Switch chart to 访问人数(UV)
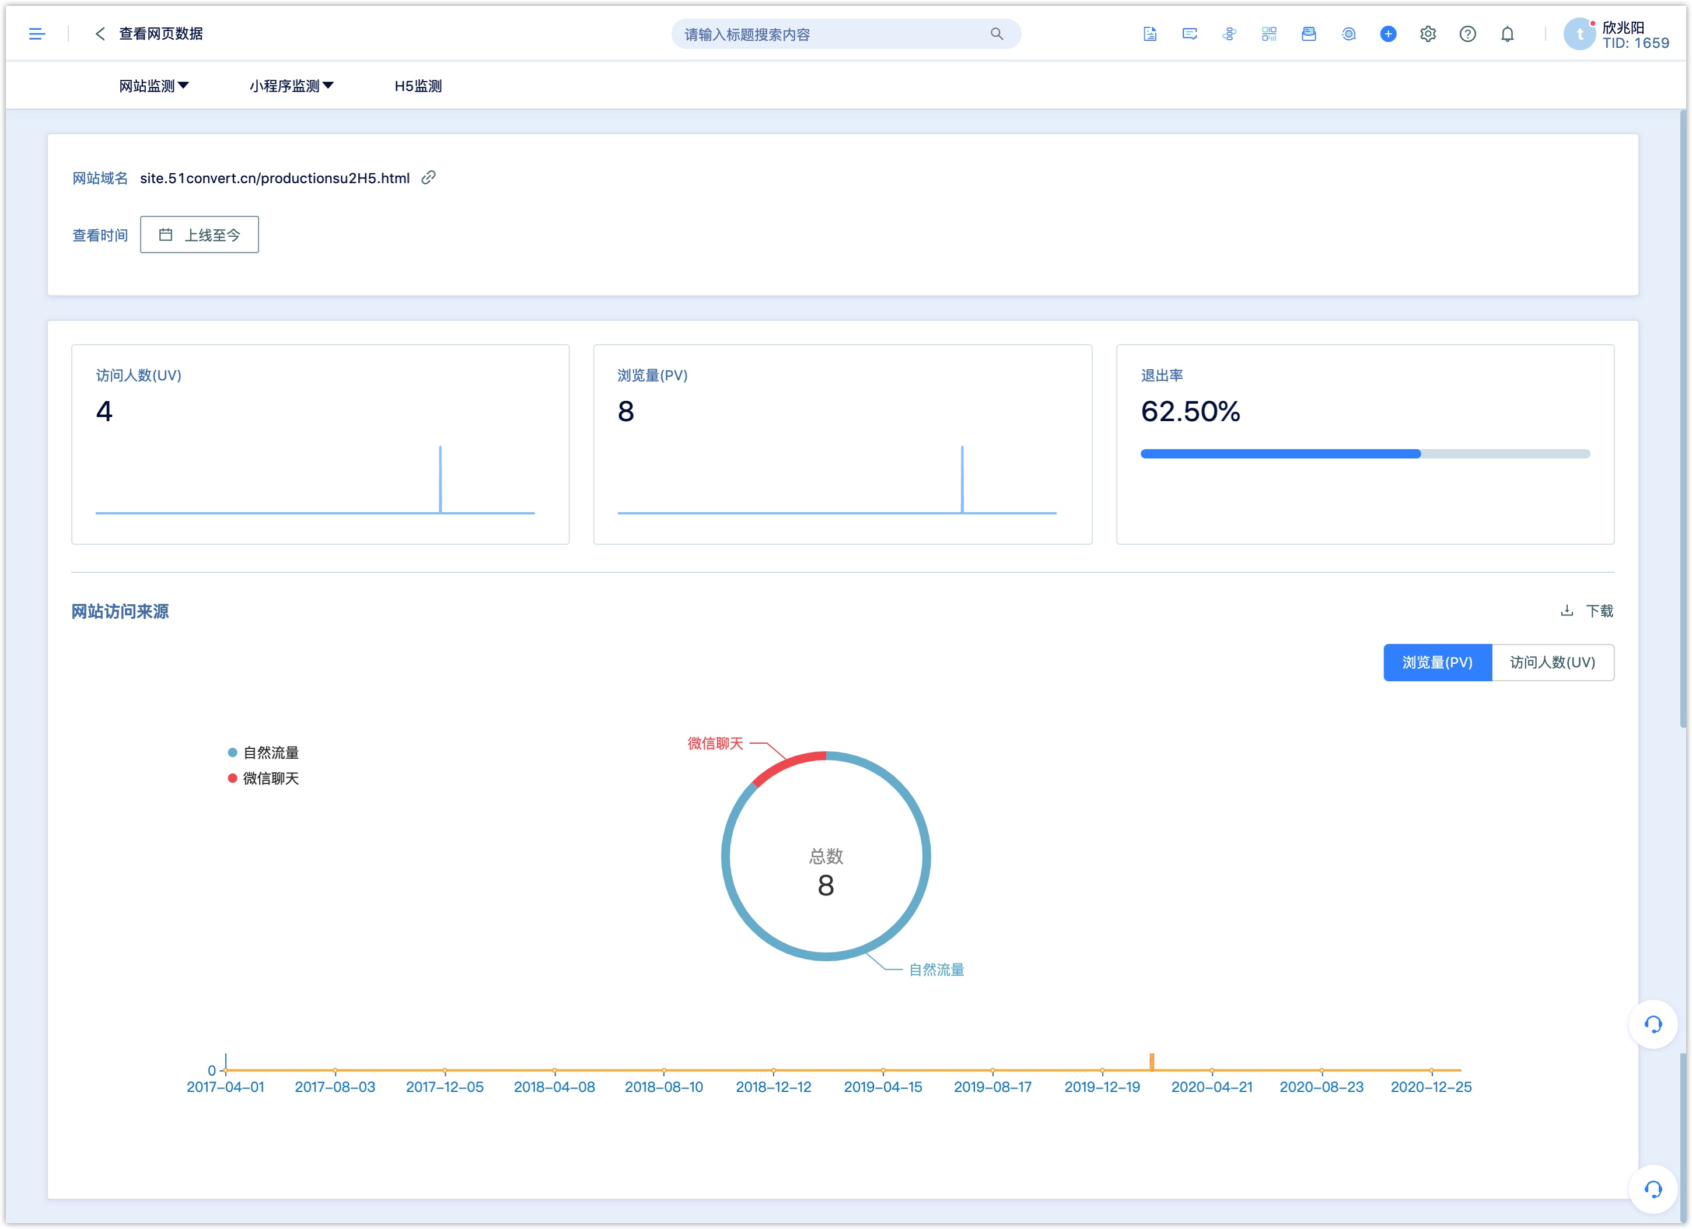 pyautogui.click(x=1553, y=662)
